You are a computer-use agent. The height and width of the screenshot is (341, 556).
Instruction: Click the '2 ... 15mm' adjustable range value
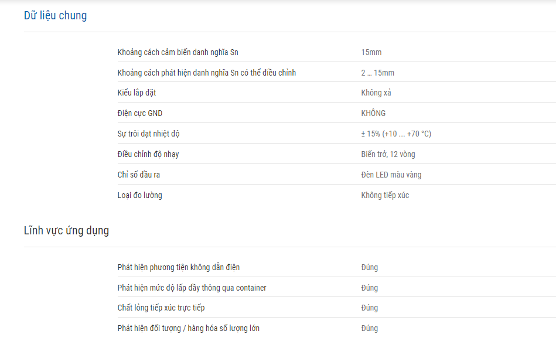click(378, 73)
